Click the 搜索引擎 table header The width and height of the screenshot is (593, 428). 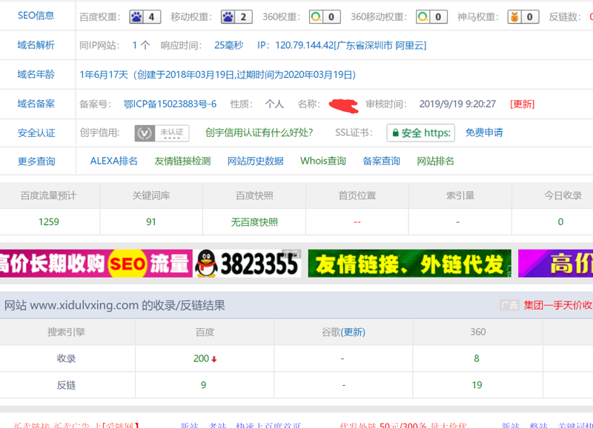(66, 332)
